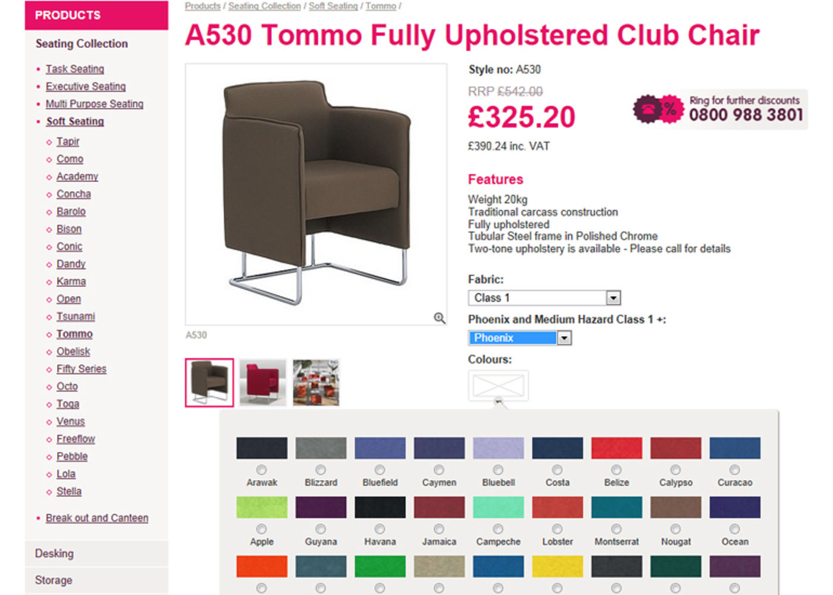The height and width of the screenshot is (595, 833).
Task: Expand the Phoenix fabric range dropdown
Action: click(564, 338)
